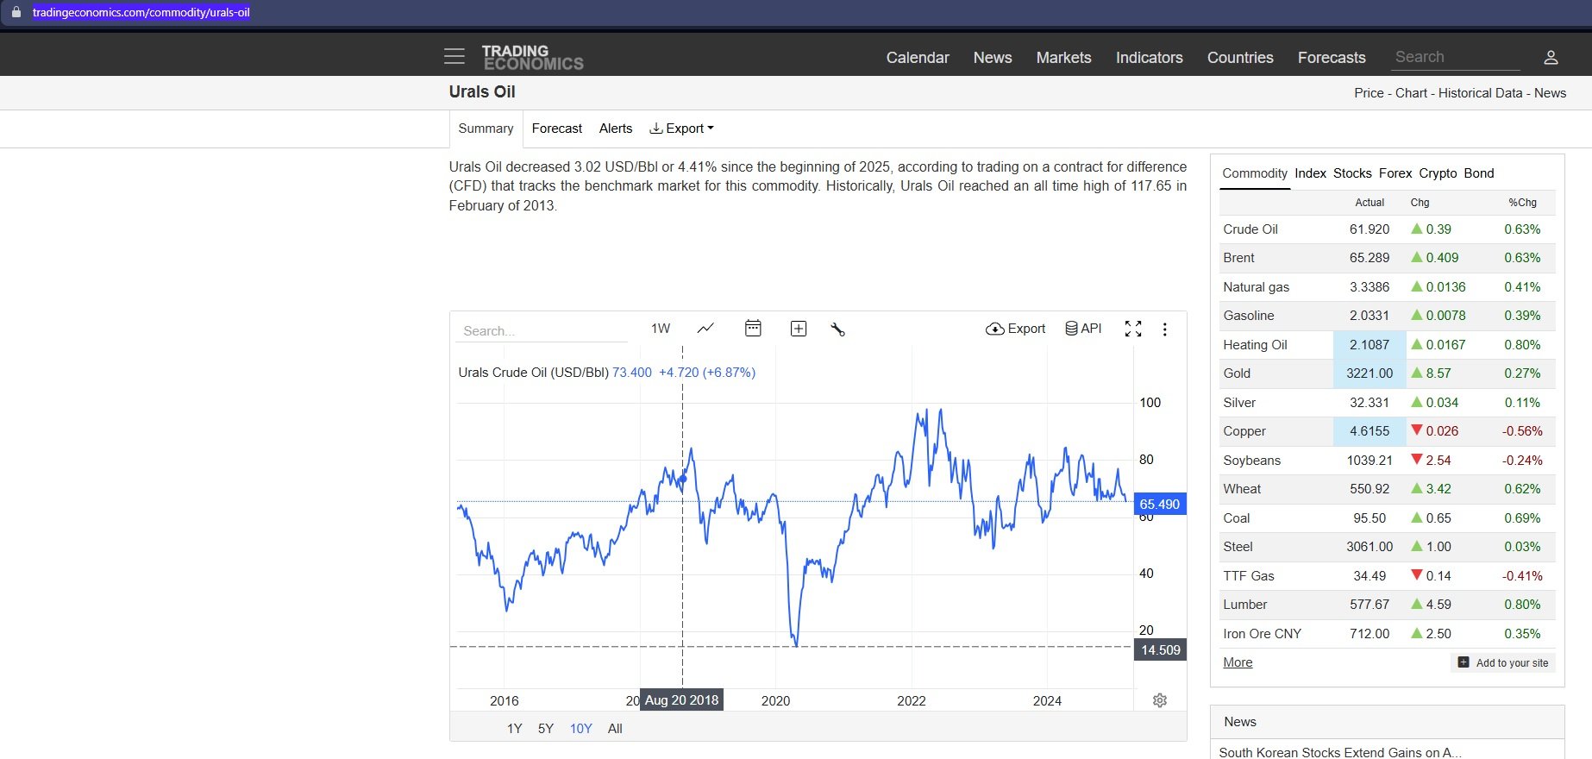Switch chart range to All
This screenshot has width=1592, height=759.
(615, 729)
